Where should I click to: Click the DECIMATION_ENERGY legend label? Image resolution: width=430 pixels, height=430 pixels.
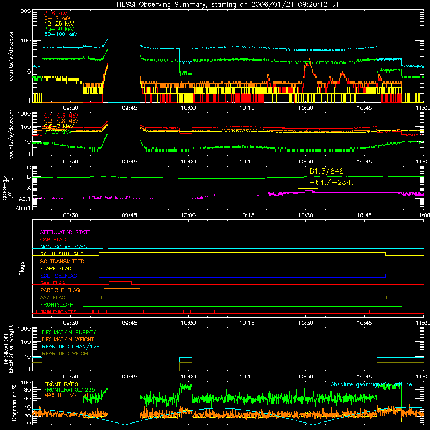tap(69, 332)
